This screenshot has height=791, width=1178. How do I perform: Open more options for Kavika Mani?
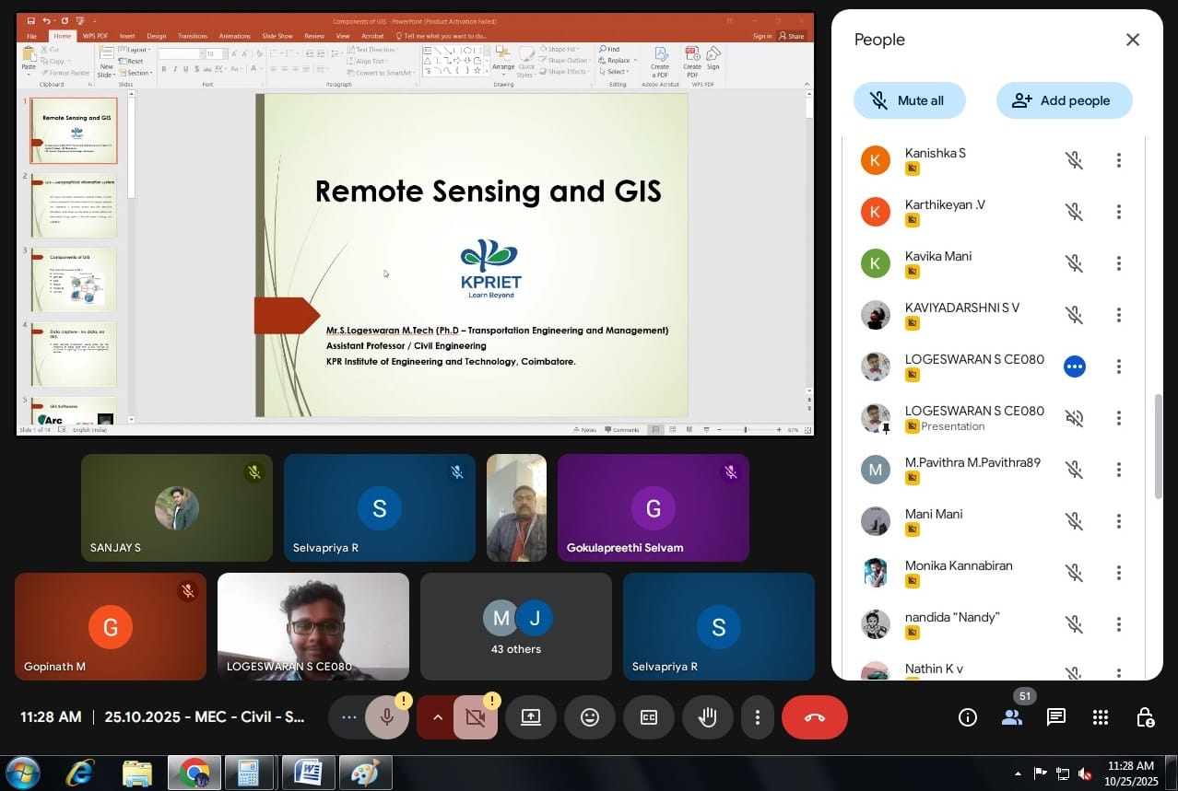coord(1118,263)
